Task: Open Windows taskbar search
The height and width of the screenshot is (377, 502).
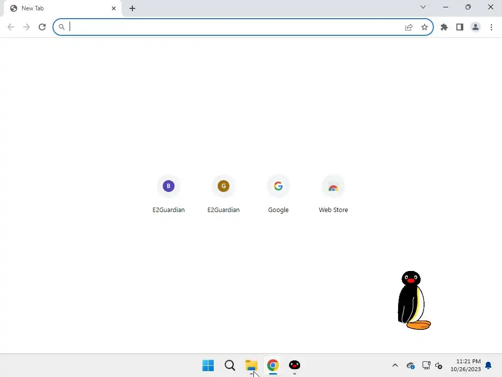Action: (230, 365)
